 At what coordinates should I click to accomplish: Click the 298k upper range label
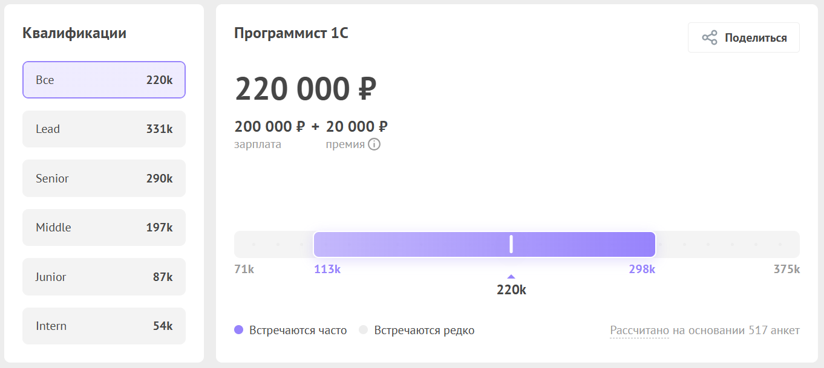642,270
